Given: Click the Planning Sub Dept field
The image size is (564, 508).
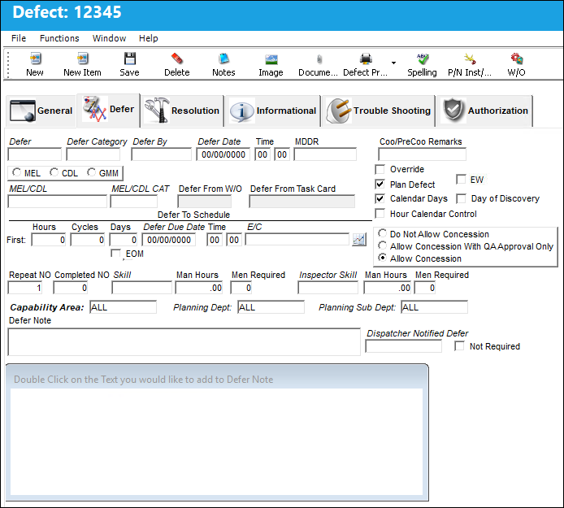Looking at the screenshot, I should click(x=434, y=307).
